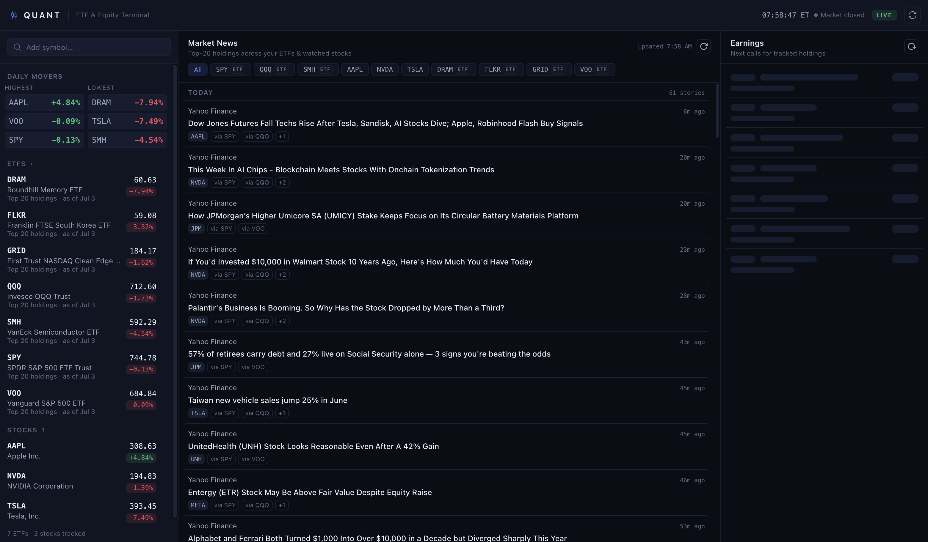Screen dimensions: 928x542
Task: Click TSLA tag on Taiwan vehicle story
Action: 198,413
